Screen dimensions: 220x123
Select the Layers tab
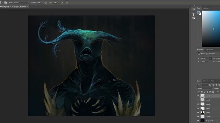pos(199,81)
